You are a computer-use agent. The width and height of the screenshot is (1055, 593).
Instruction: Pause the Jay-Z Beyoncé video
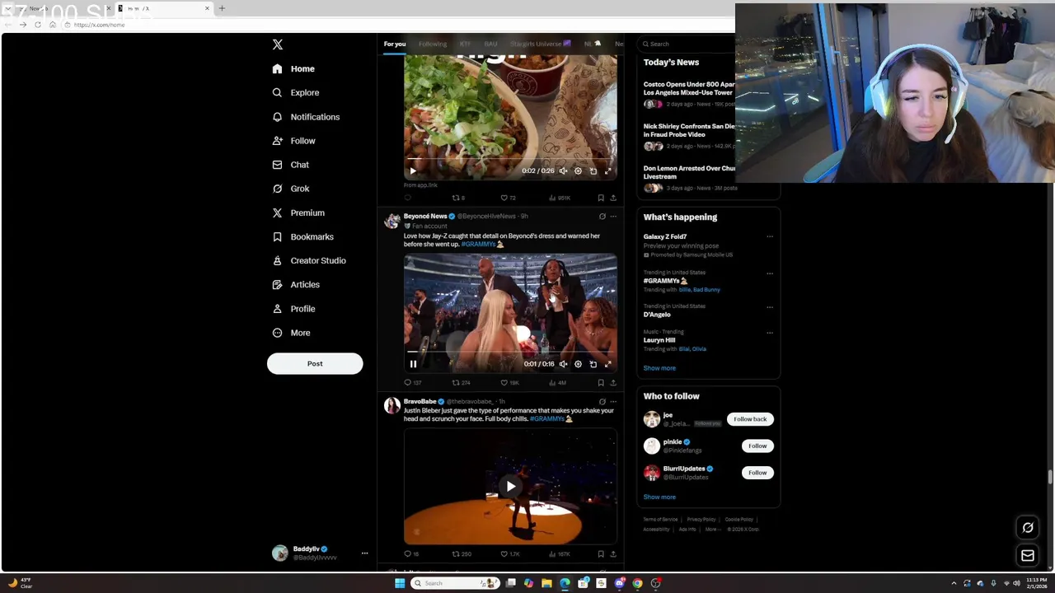point(413,364)
